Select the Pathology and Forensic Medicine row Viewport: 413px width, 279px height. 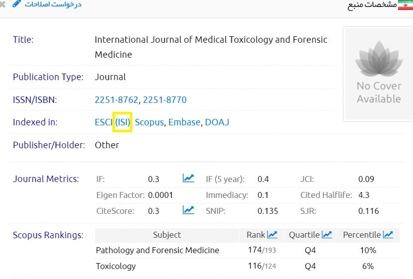tap(157, 250)
